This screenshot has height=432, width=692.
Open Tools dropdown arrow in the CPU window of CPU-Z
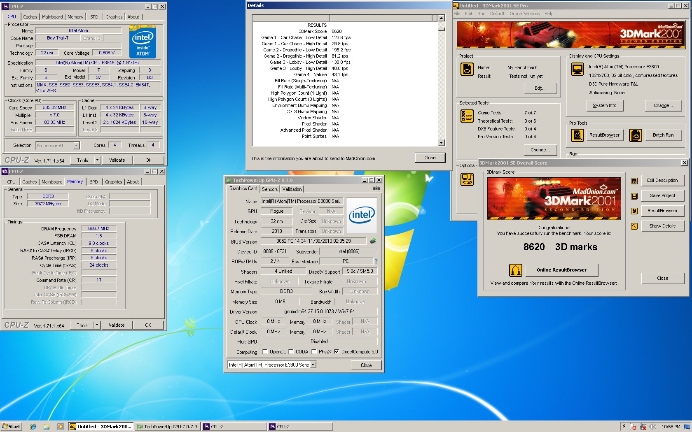(x=98, y=160)
